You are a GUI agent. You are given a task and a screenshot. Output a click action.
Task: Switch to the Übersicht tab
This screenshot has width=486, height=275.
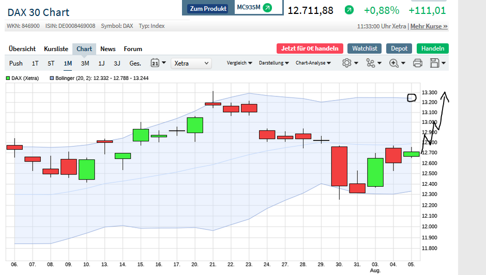pyautogui.click(x=22, y=49)
